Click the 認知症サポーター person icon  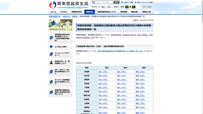click(51, 62)
